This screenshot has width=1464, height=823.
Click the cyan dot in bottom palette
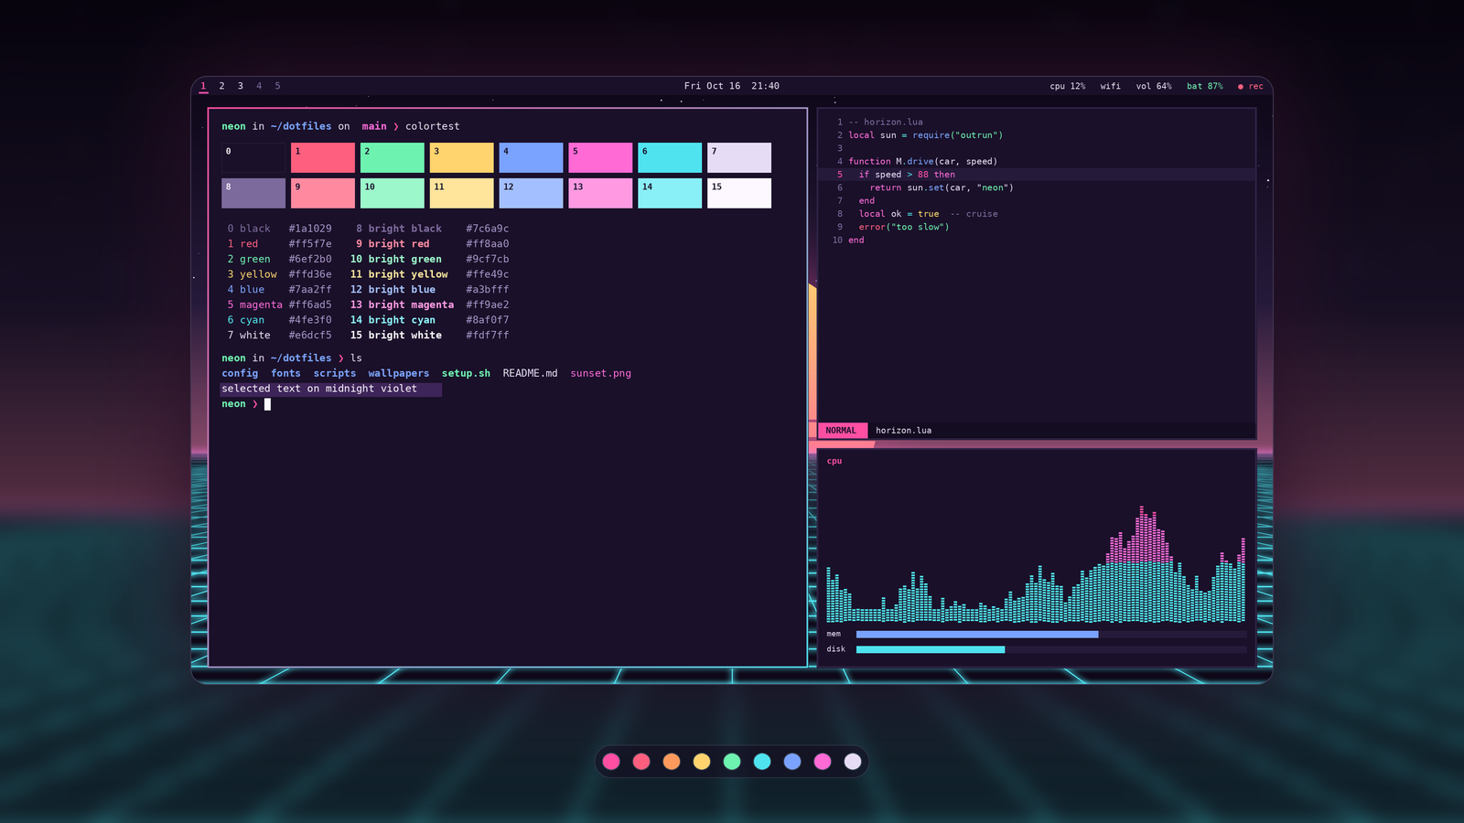(x=762, y=762)
